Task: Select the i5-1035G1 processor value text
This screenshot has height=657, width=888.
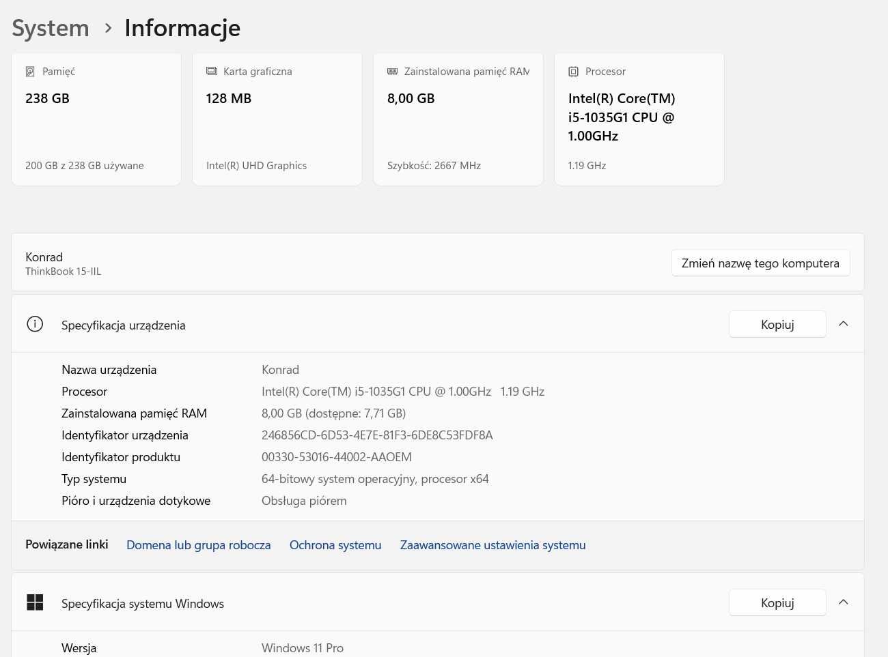Action: pos(403,392)
